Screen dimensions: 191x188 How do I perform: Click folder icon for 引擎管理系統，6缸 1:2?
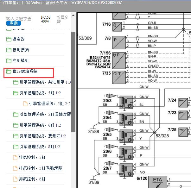pos(16,125)
